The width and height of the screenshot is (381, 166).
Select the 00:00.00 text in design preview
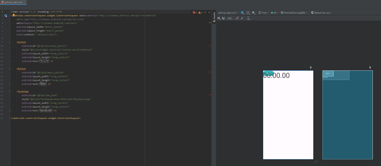pos(276,76)
